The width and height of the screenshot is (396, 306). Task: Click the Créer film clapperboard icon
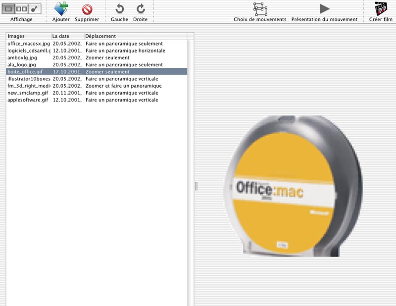pyautogui.click(x=381, y=8)
